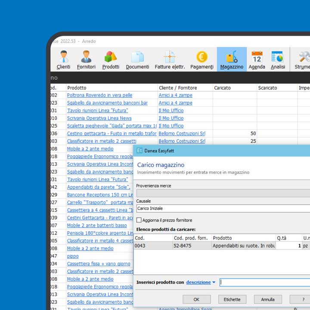Viewport: 310px width, 310px height.
Task: Sort by Scaricato column header
Action: [x=277, y=88]
